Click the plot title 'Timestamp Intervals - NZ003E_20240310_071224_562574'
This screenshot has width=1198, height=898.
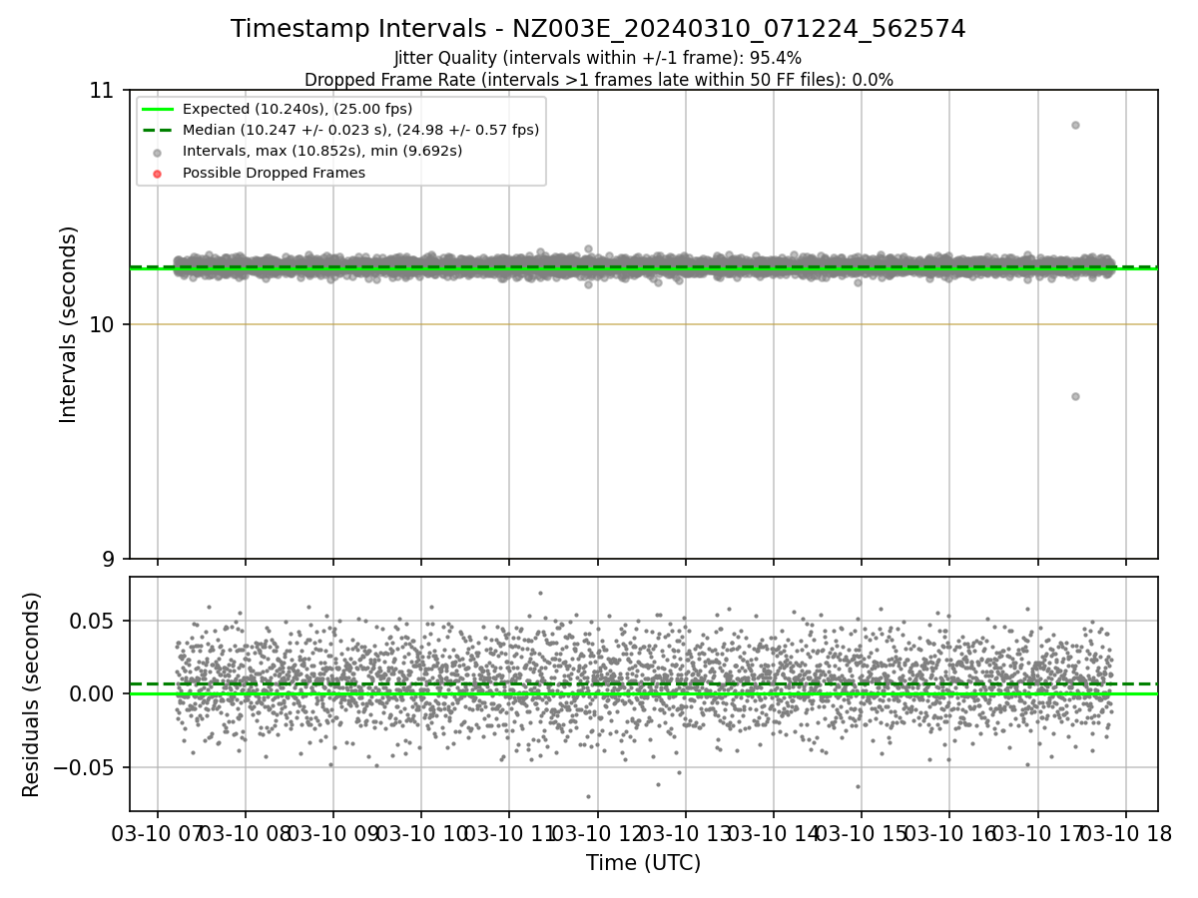(598, 29)
